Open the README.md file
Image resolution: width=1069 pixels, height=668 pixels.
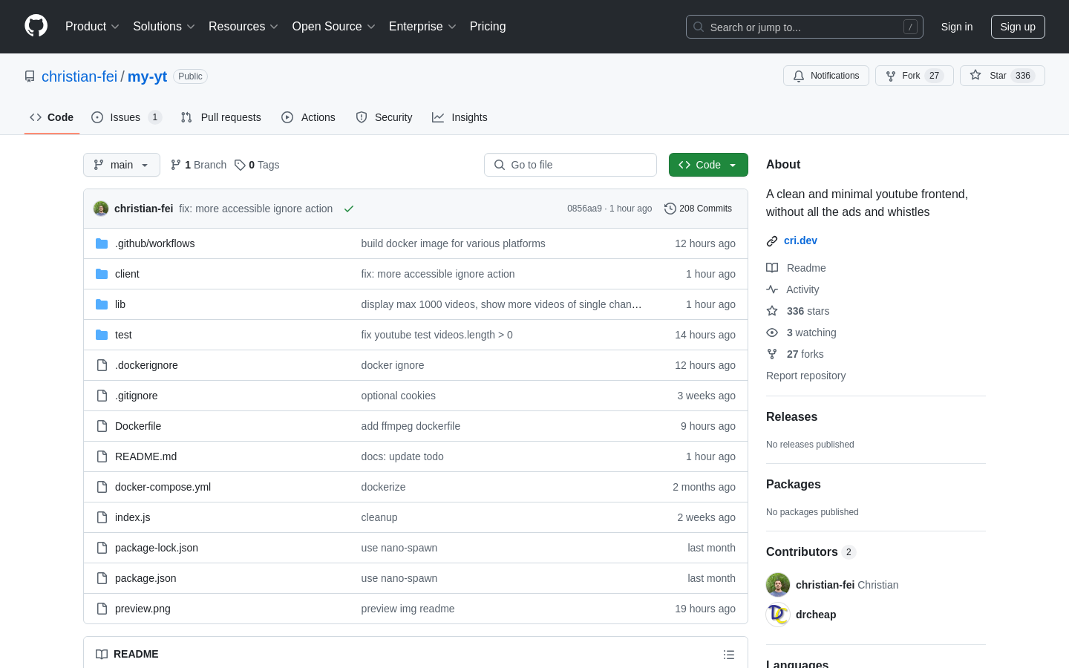pos(146,456)
